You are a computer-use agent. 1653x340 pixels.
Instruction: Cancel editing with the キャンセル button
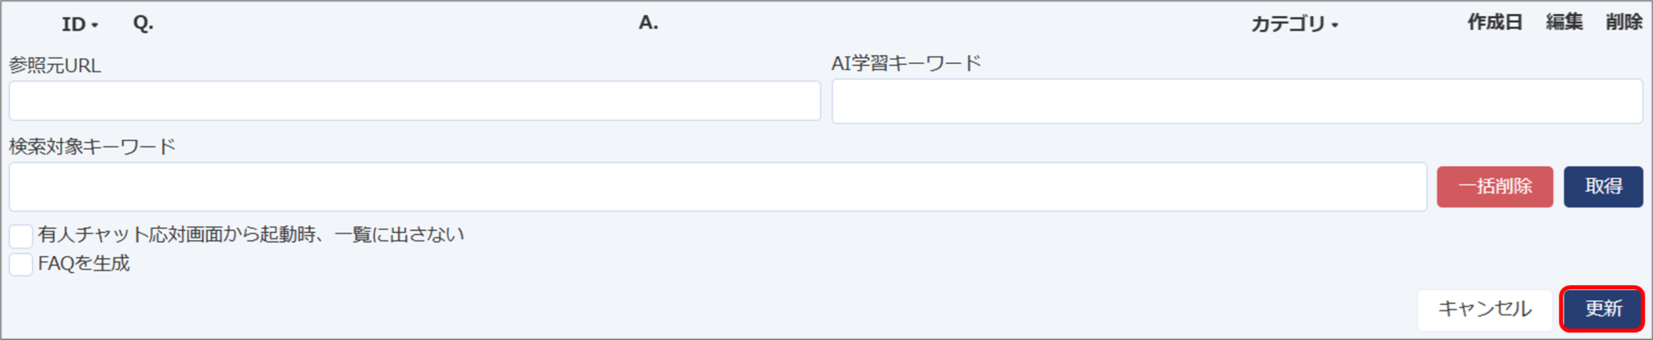pos(1484,310)
